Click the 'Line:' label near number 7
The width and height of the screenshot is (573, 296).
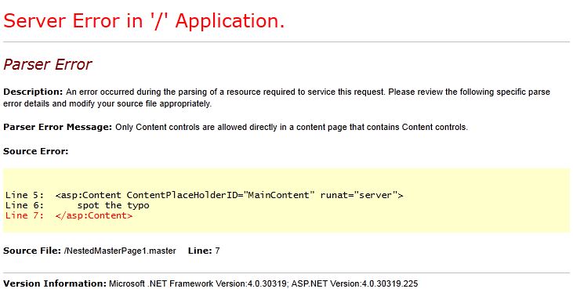tap(200, 251)
